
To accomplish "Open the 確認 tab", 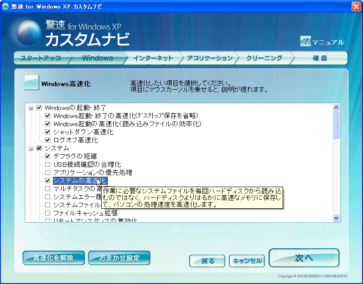I will click(320, 58).
